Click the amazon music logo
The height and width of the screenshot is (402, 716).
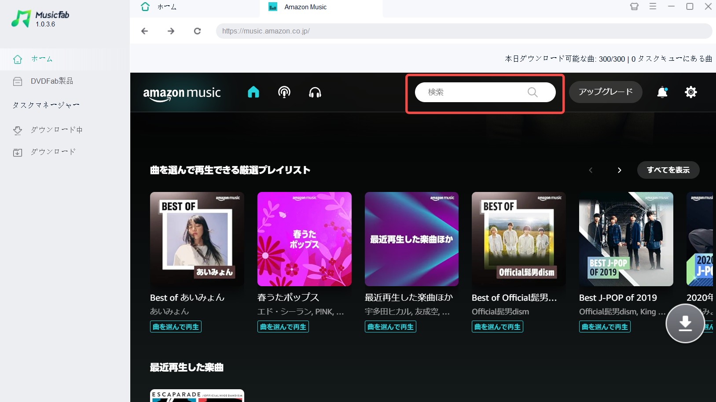182,93
